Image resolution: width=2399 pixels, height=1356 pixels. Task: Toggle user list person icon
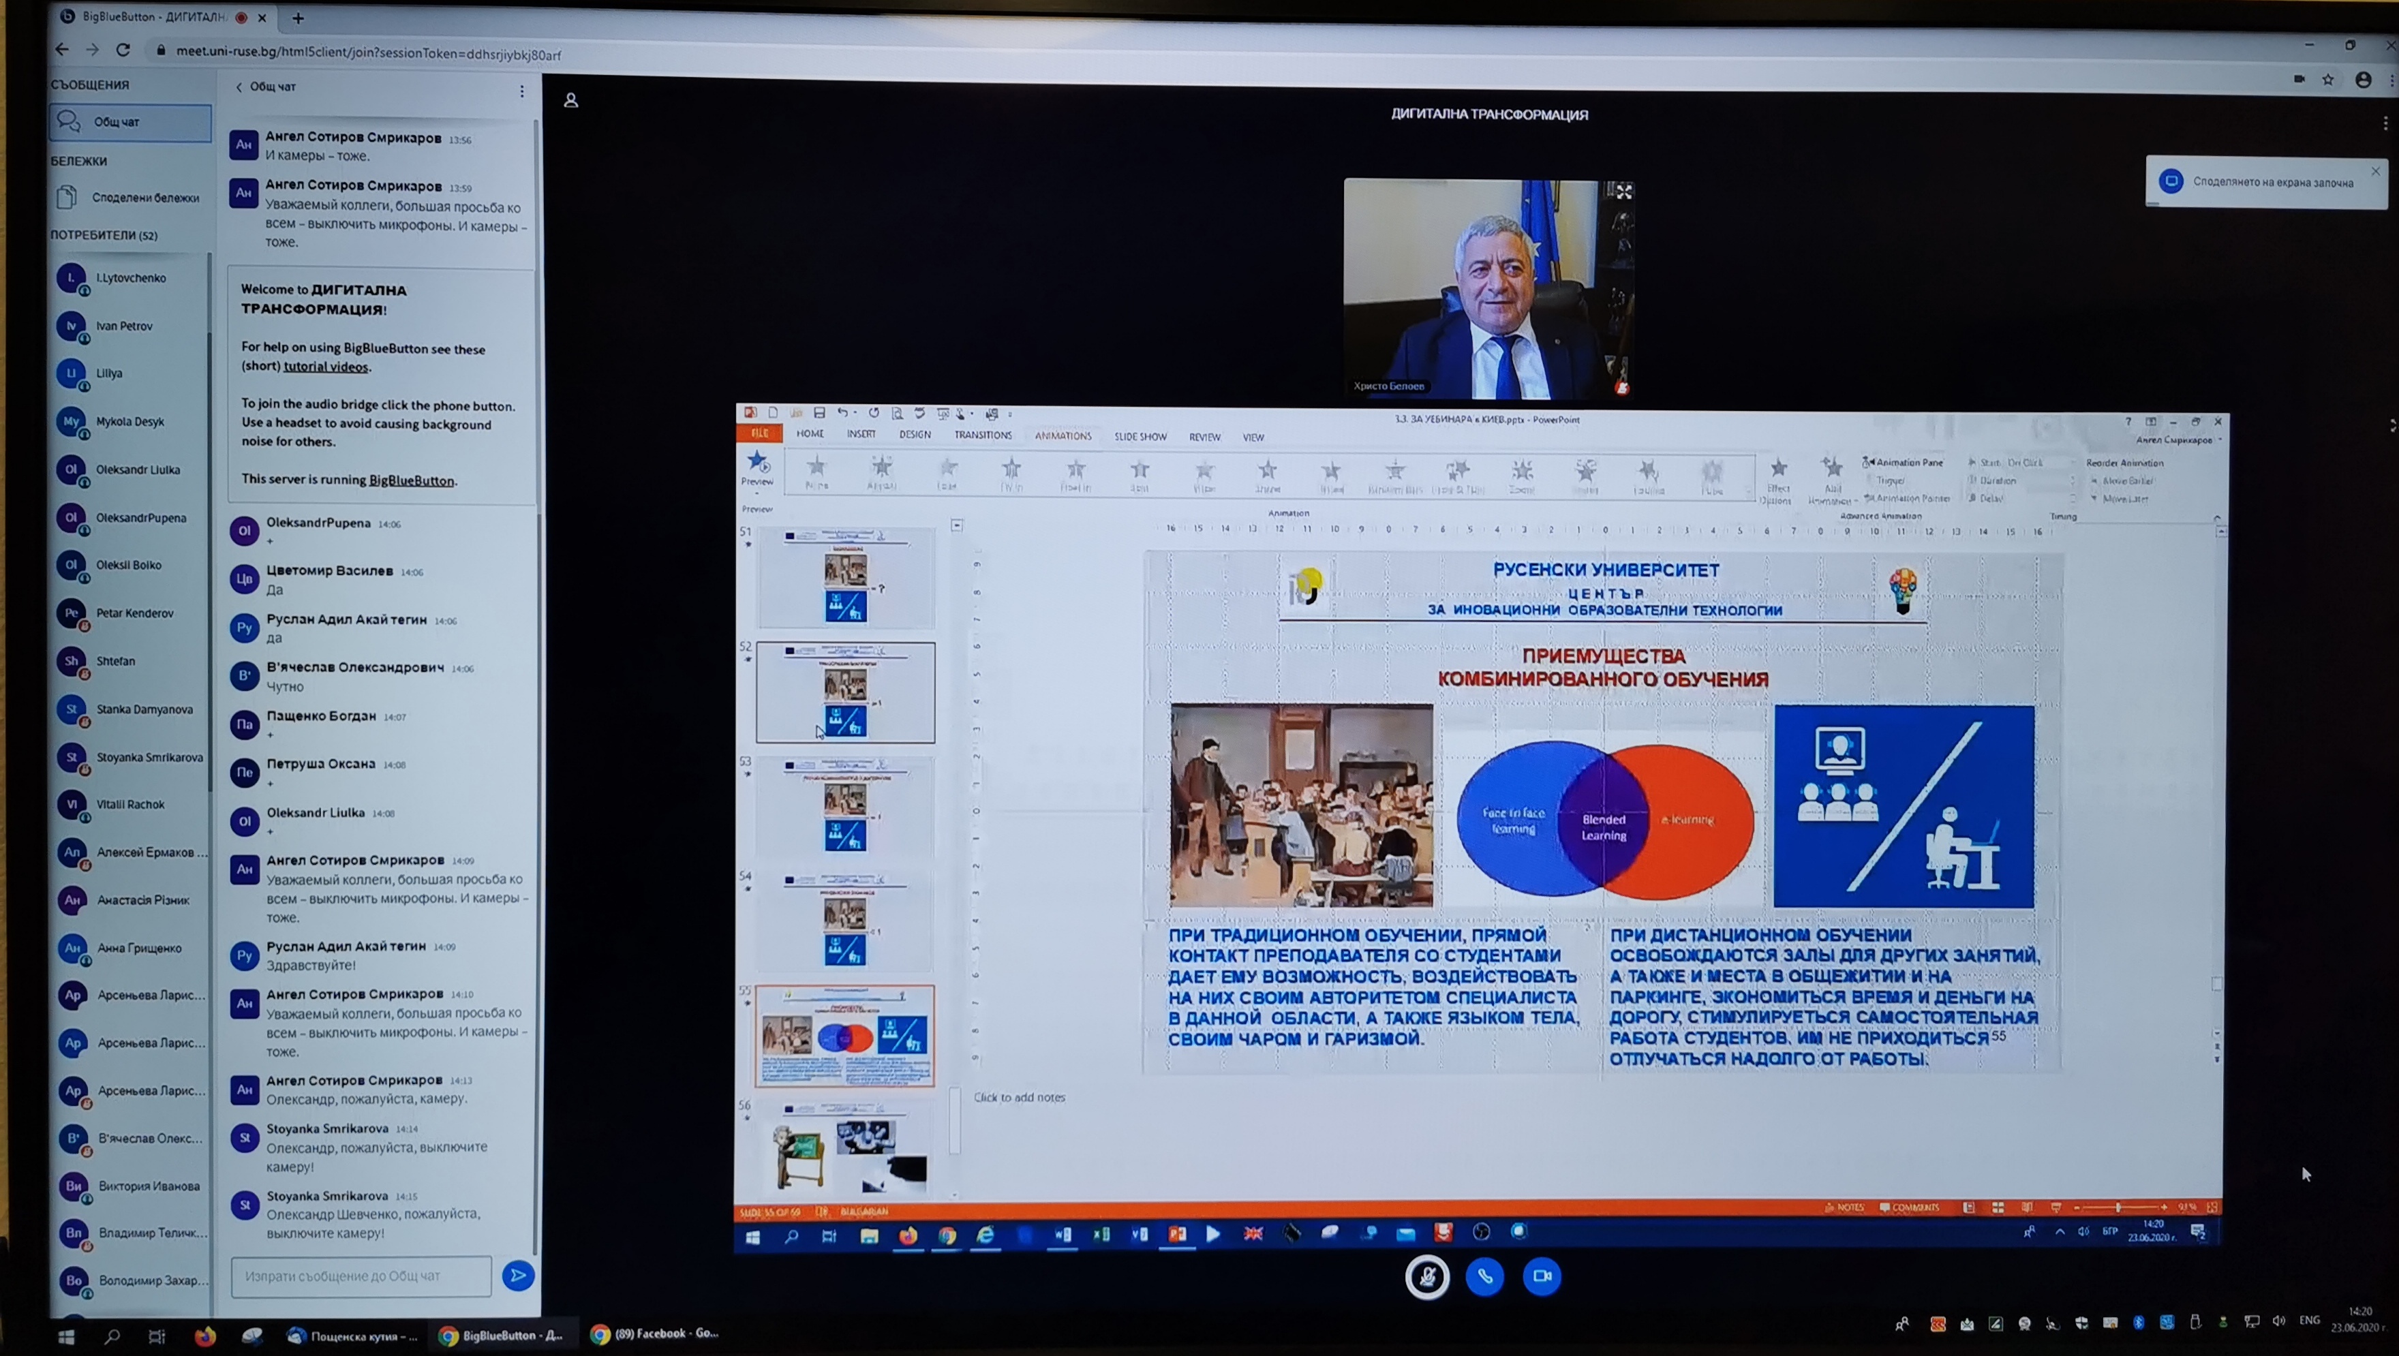571,101
